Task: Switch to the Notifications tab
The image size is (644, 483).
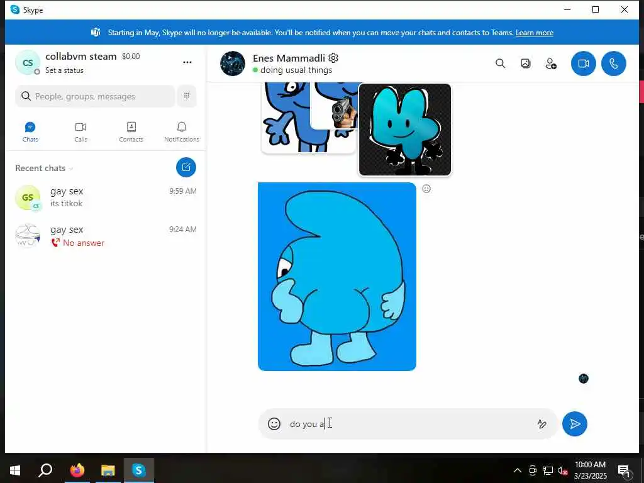Action: coord(182,132)
